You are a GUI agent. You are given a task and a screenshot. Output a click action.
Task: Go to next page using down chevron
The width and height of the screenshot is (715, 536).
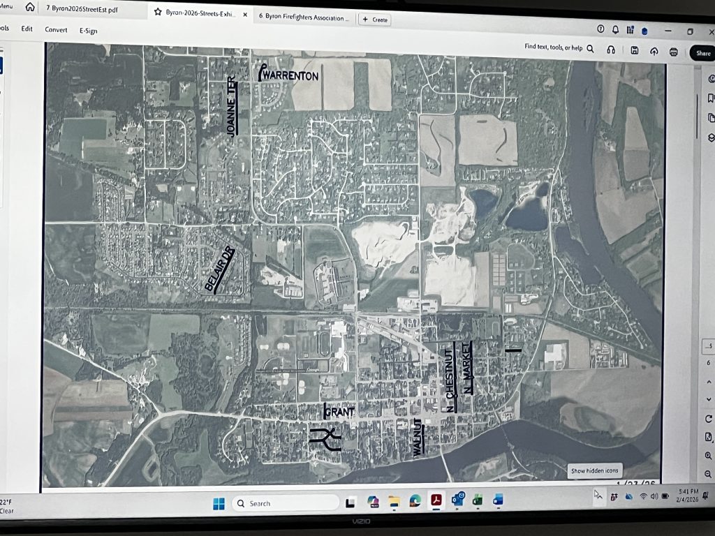(x=710, y=397)
